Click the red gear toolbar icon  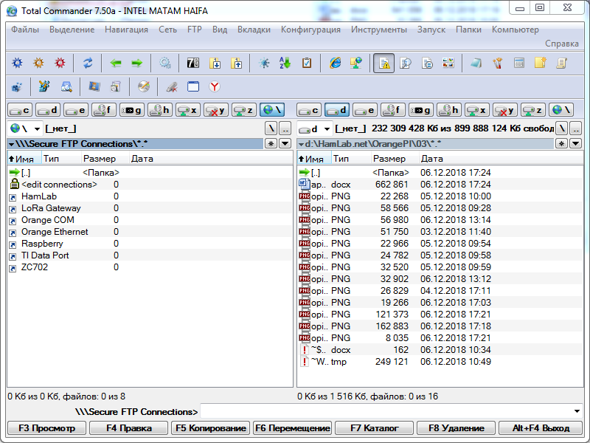[60, 63]
